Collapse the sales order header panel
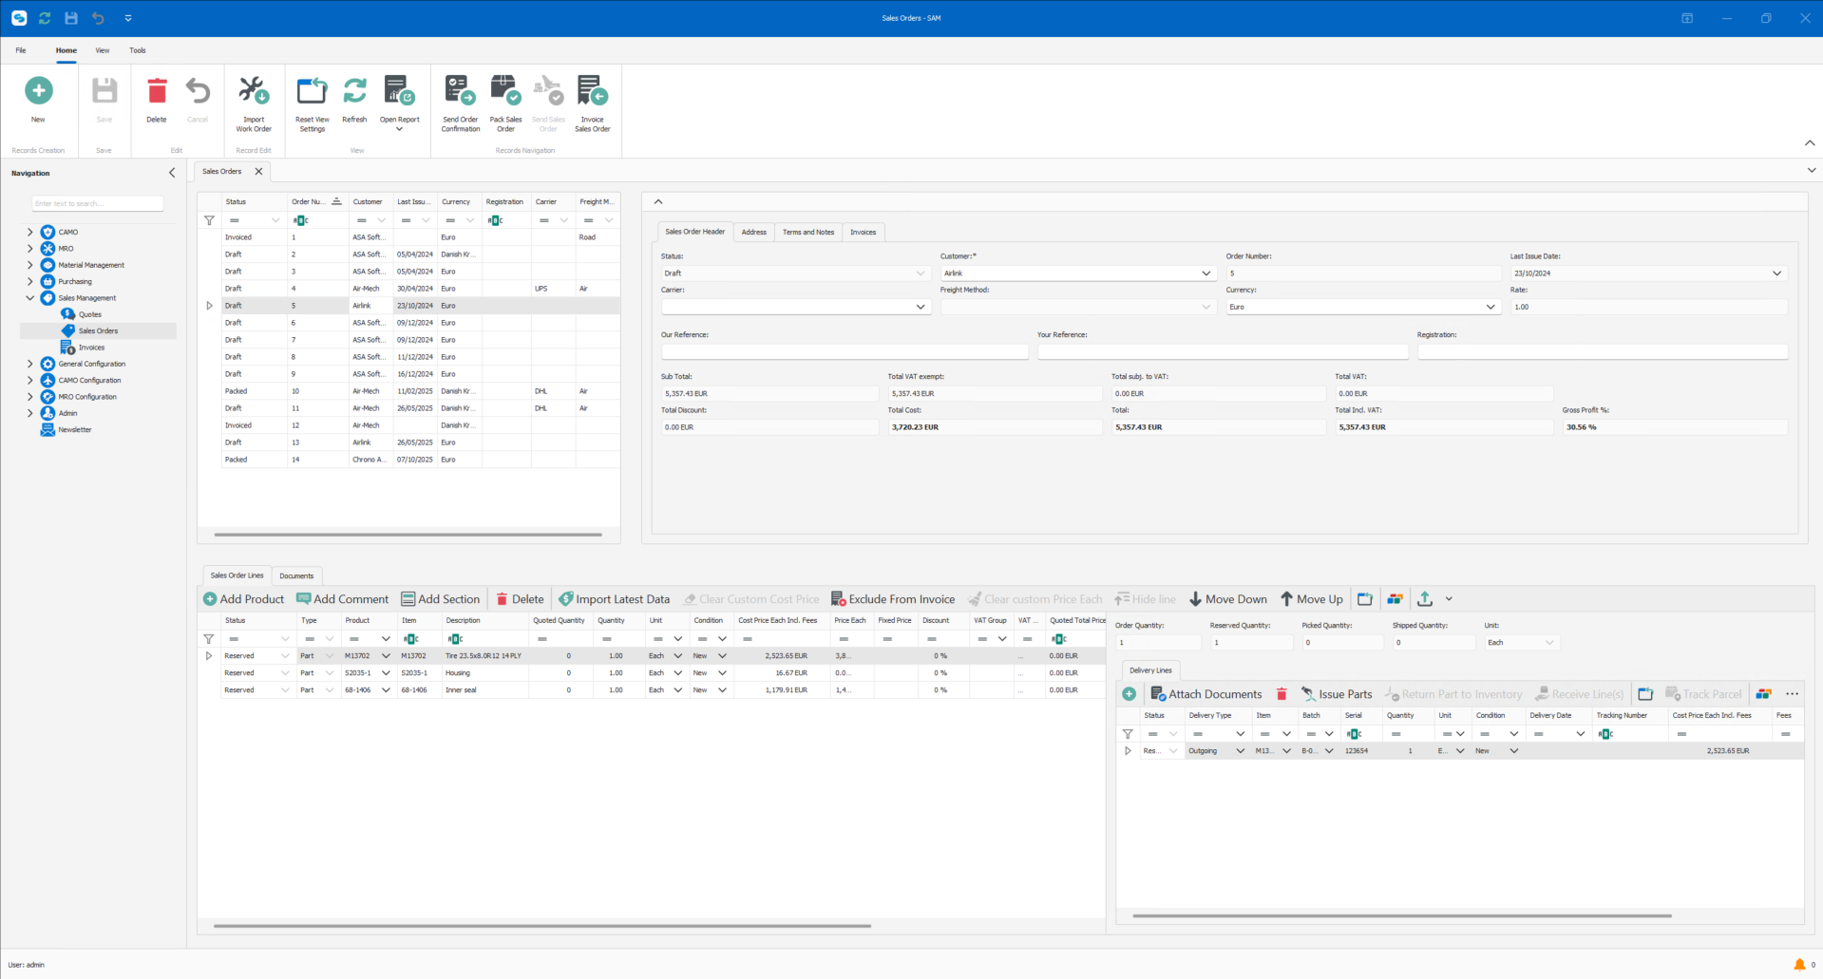 [x=658, y=201]
